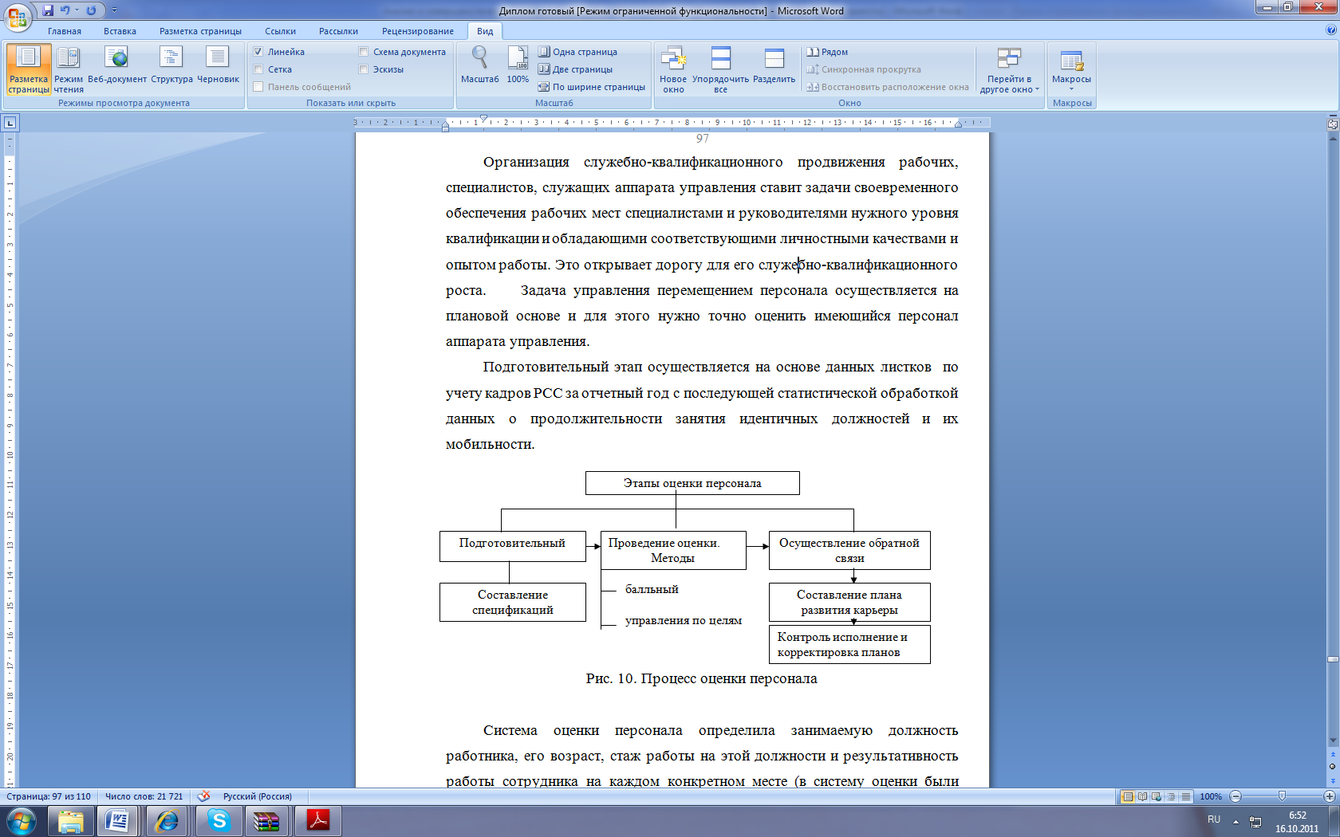Go to previous page browse button
The image size is (1340, 837).
pos(1332,754)
